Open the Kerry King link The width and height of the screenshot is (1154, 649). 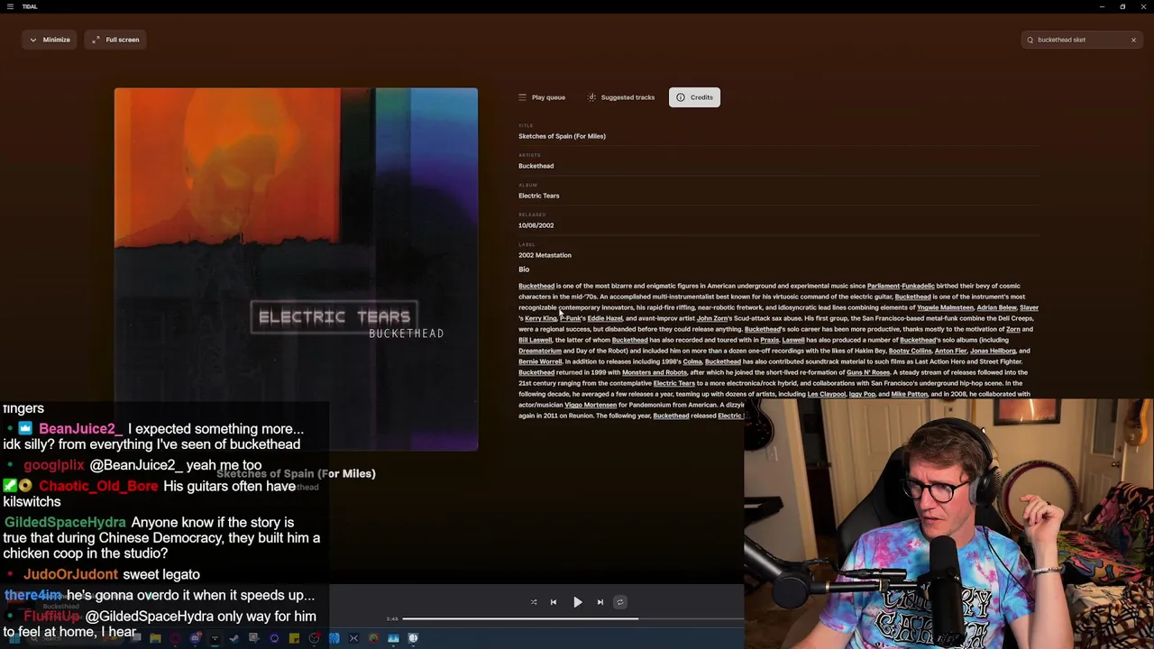[541, 318]
